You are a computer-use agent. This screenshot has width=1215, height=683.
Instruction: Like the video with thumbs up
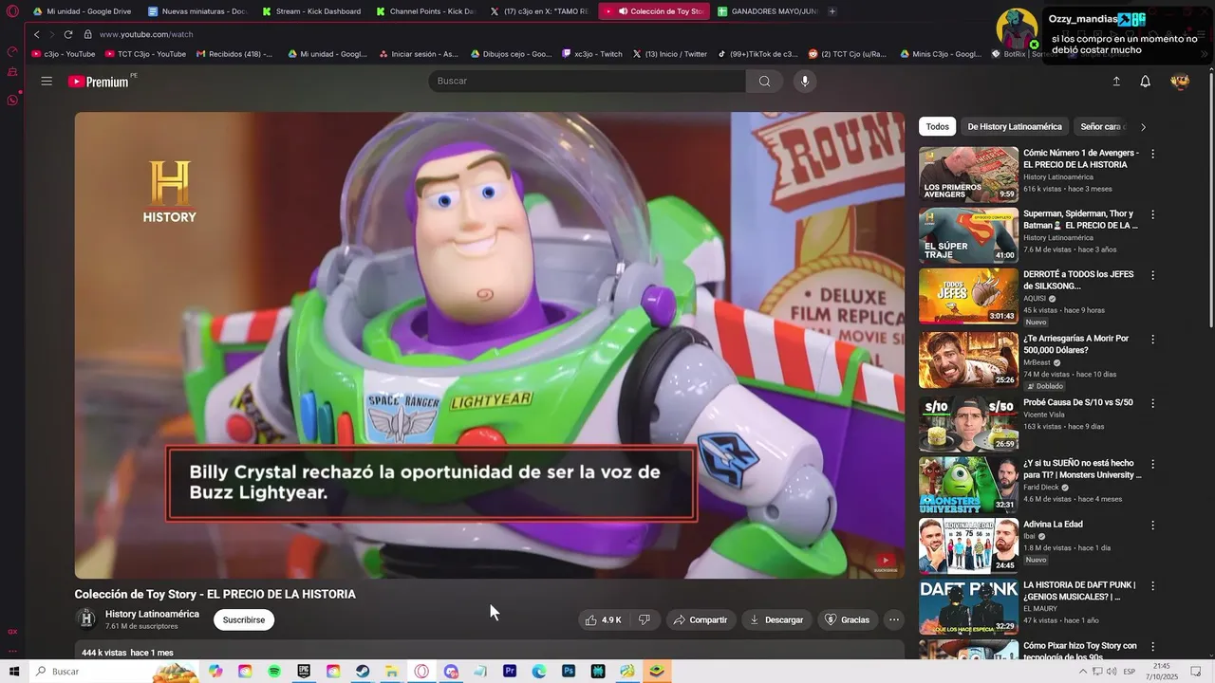pos(603,620)
